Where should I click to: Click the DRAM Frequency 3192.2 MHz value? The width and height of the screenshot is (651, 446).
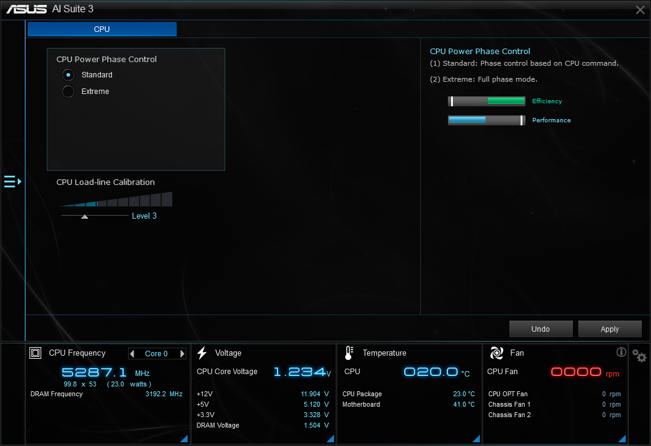[164, 394]
